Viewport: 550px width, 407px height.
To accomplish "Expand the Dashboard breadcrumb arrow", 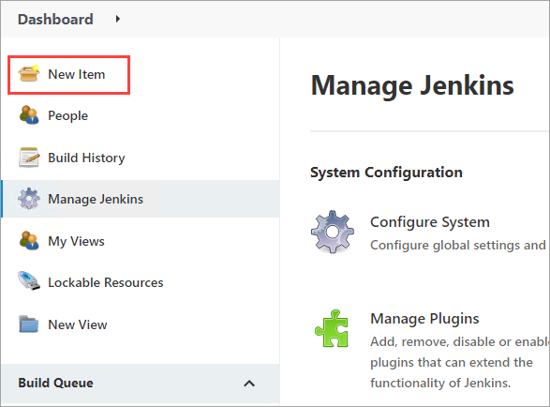I will coord(118,19).
